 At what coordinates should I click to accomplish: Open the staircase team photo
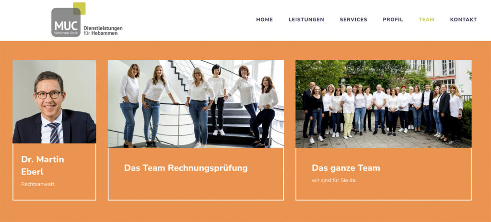point(196,104)
